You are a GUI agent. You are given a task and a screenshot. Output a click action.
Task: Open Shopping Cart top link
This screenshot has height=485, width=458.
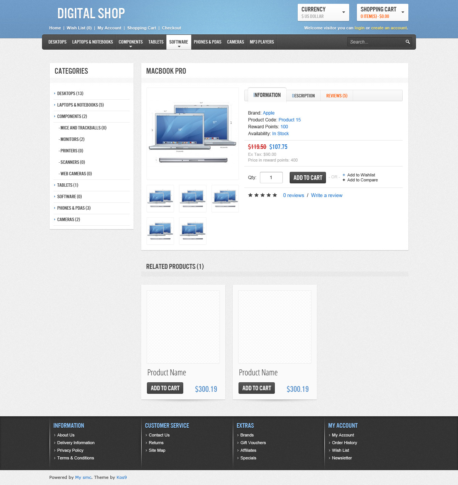[x=142, y=28]
